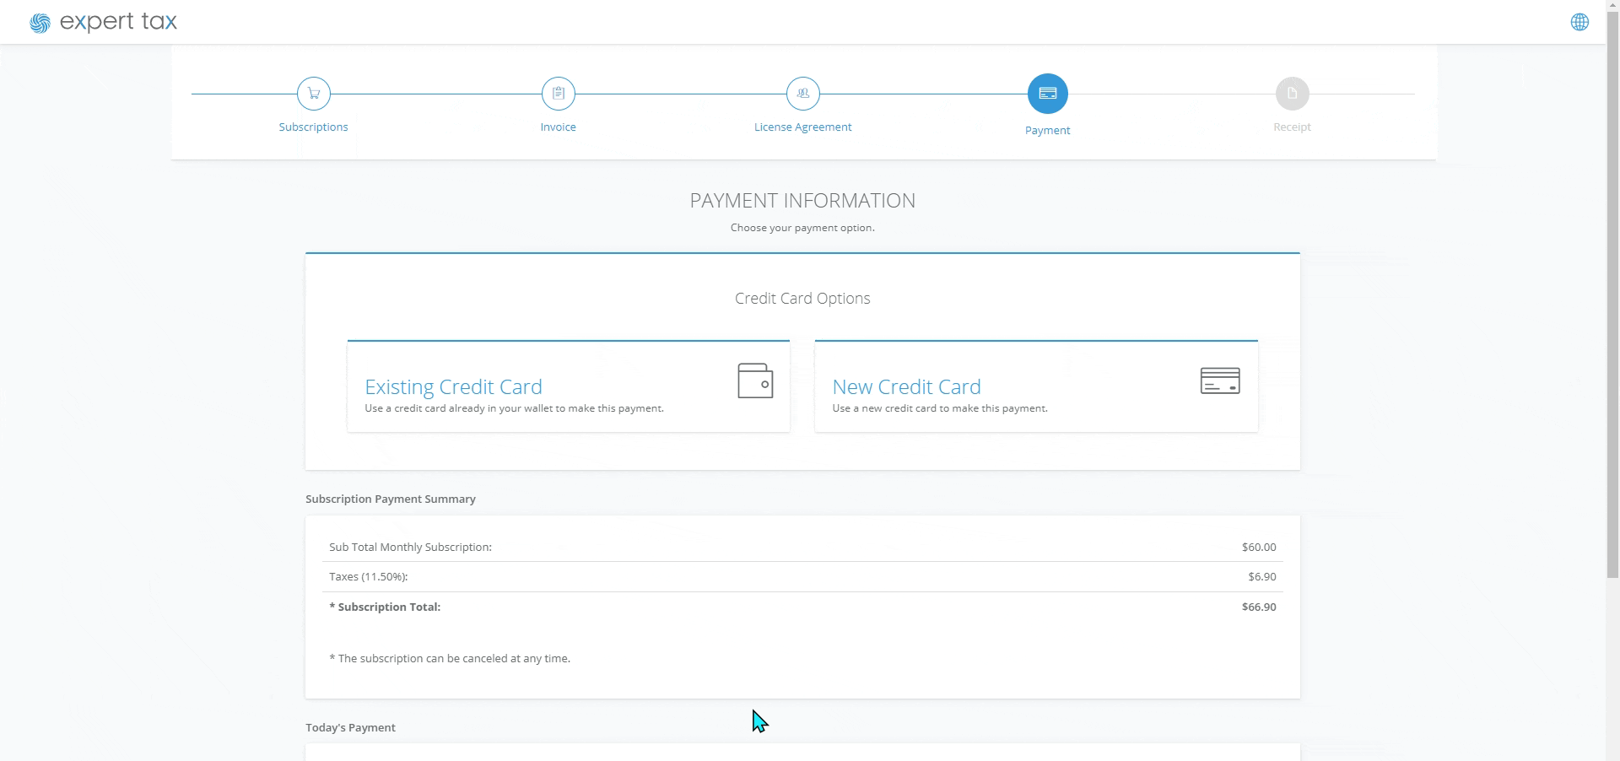The width and height of the screenshot is (1620, 761).
Task: Click the Receipt step label
Action: coord(1292,127)
